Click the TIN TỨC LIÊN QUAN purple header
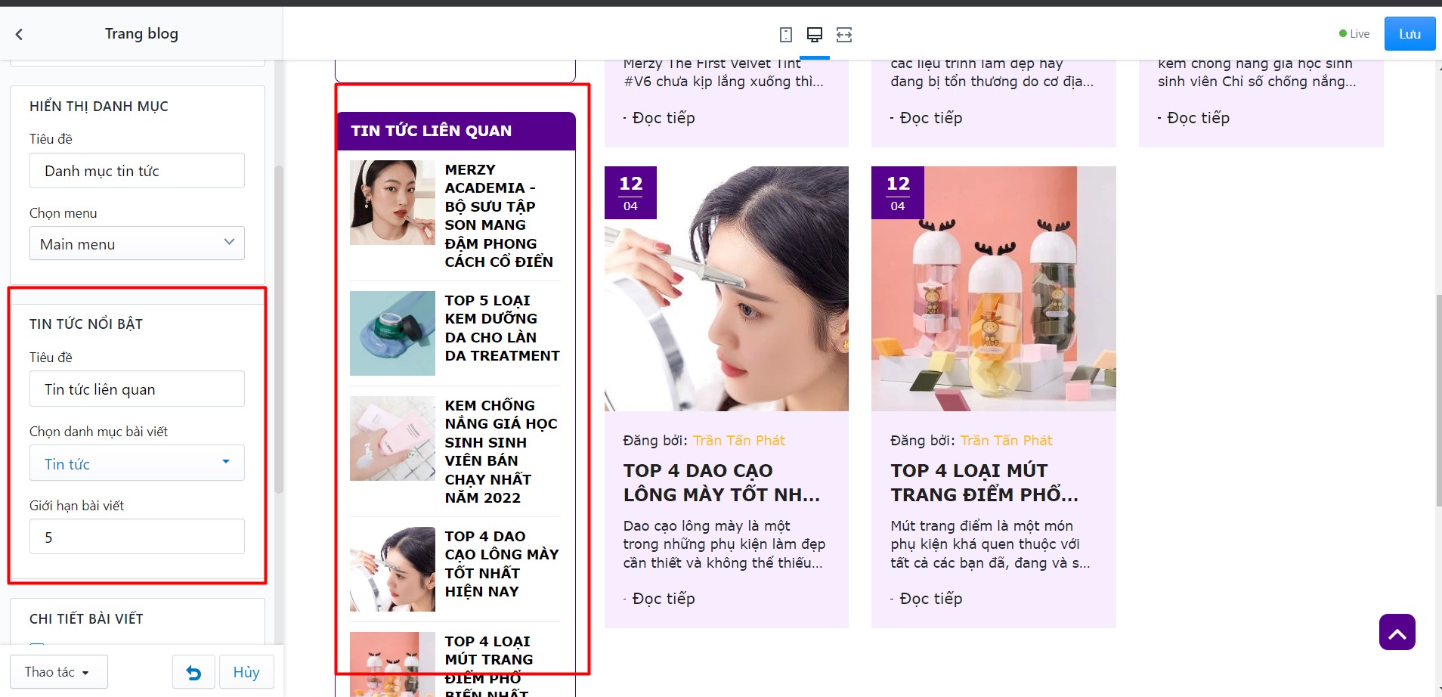The image size is (1442, 697). pyautogui.click(x=456, y=131)
